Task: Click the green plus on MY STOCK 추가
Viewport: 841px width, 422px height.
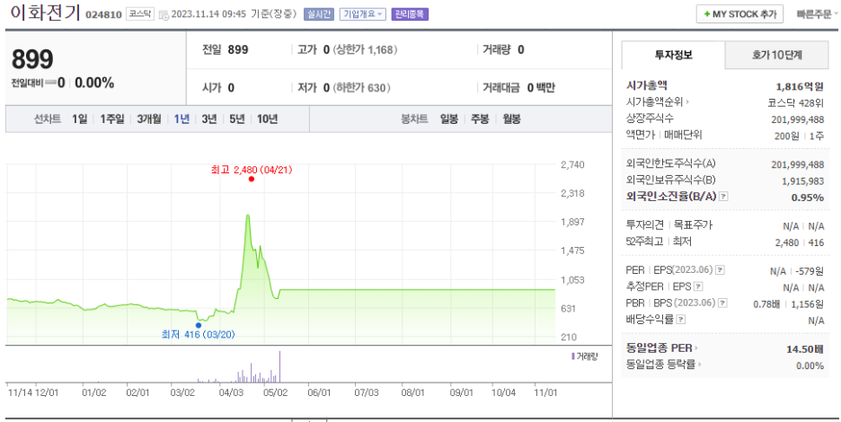Action: click(x=707, y=14)
